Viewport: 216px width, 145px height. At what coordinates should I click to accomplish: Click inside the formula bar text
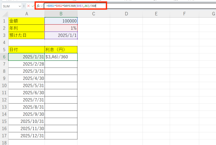click(x=126, y=6)
